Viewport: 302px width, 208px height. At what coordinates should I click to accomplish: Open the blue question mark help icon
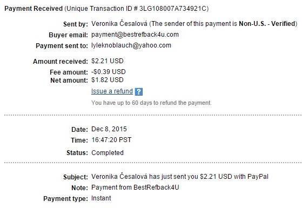pyautogui.click(x=139, y=92)
